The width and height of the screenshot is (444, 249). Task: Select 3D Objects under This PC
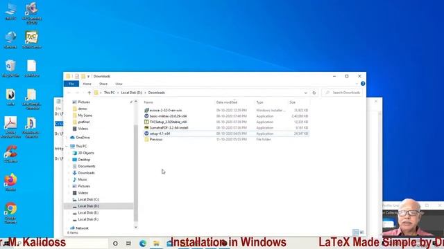pos(86,153)
